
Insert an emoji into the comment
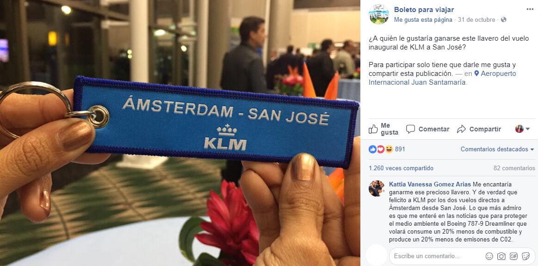pyautogui.click(x=489, y=256)
